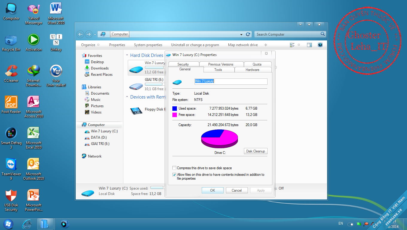
Task: Flip the switch icon in the system tray
Action: click(x=350, y=224)
